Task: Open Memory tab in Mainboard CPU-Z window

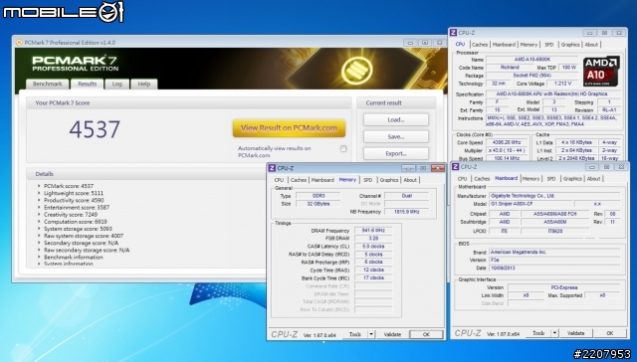Action: (x=531, y=179)
